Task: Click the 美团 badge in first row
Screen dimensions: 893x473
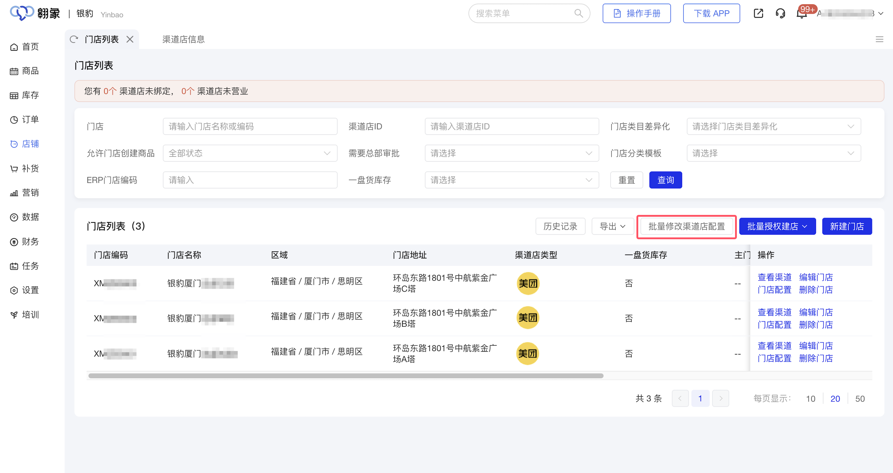Action: 528,283
